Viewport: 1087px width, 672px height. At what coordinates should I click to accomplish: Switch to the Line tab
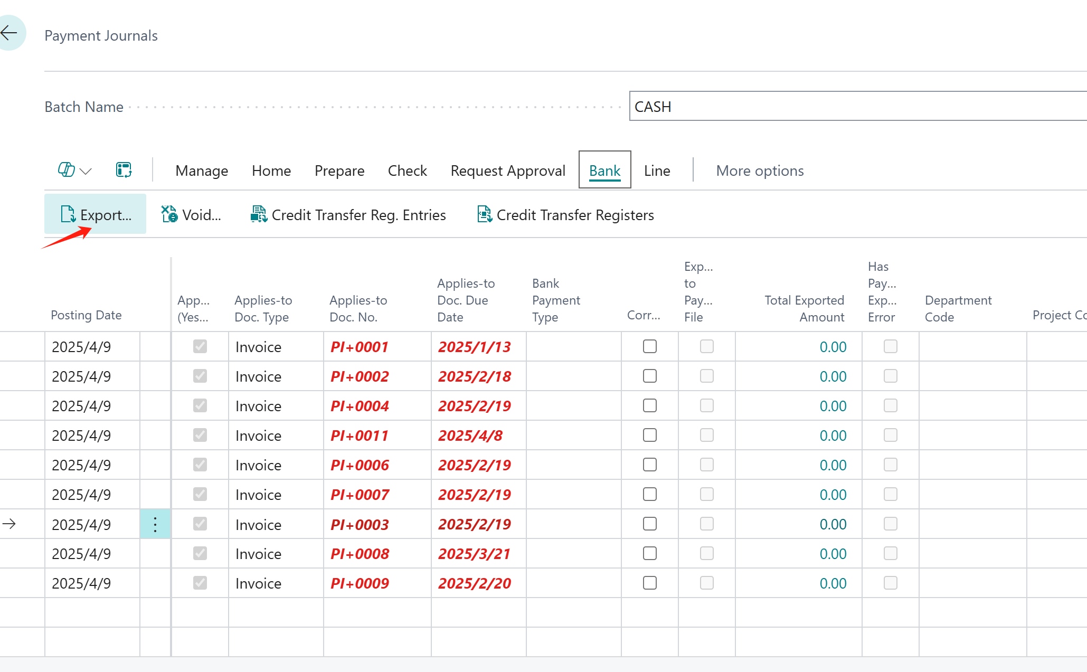click(x=657, y=171)
